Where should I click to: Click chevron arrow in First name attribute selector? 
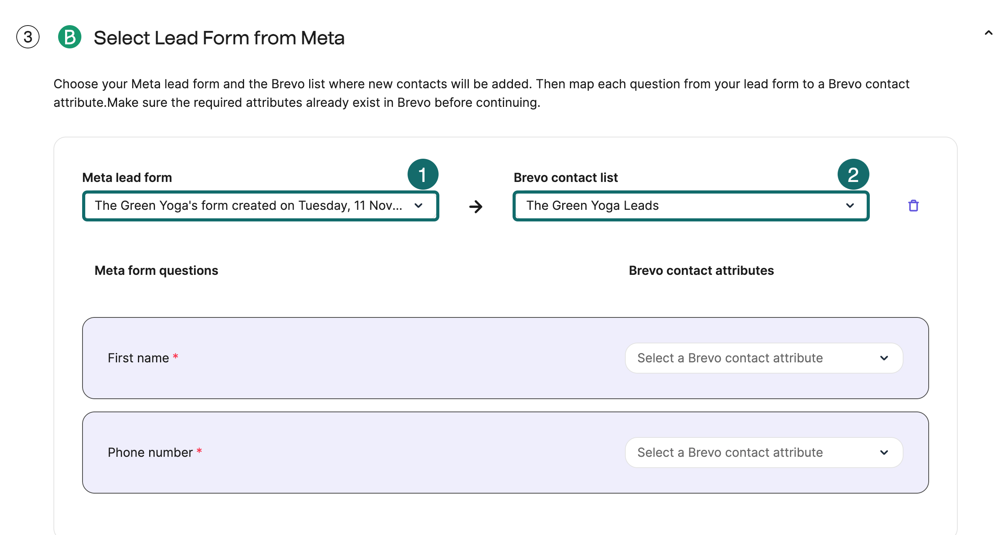(884, 358)
